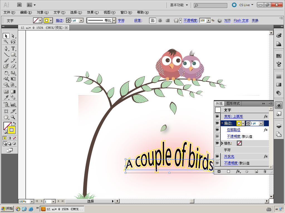Click the 位移路径 effect link
Screen dimensions: 285x213
tap(234, 130)
